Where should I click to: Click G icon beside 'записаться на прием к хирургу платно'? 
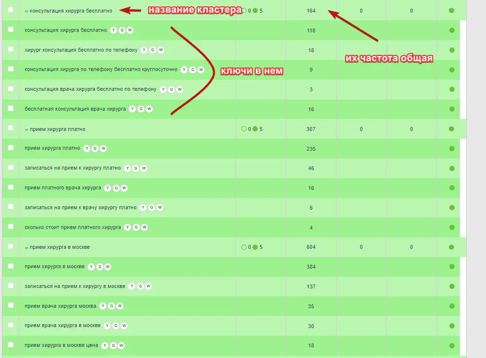coord(135,168)
